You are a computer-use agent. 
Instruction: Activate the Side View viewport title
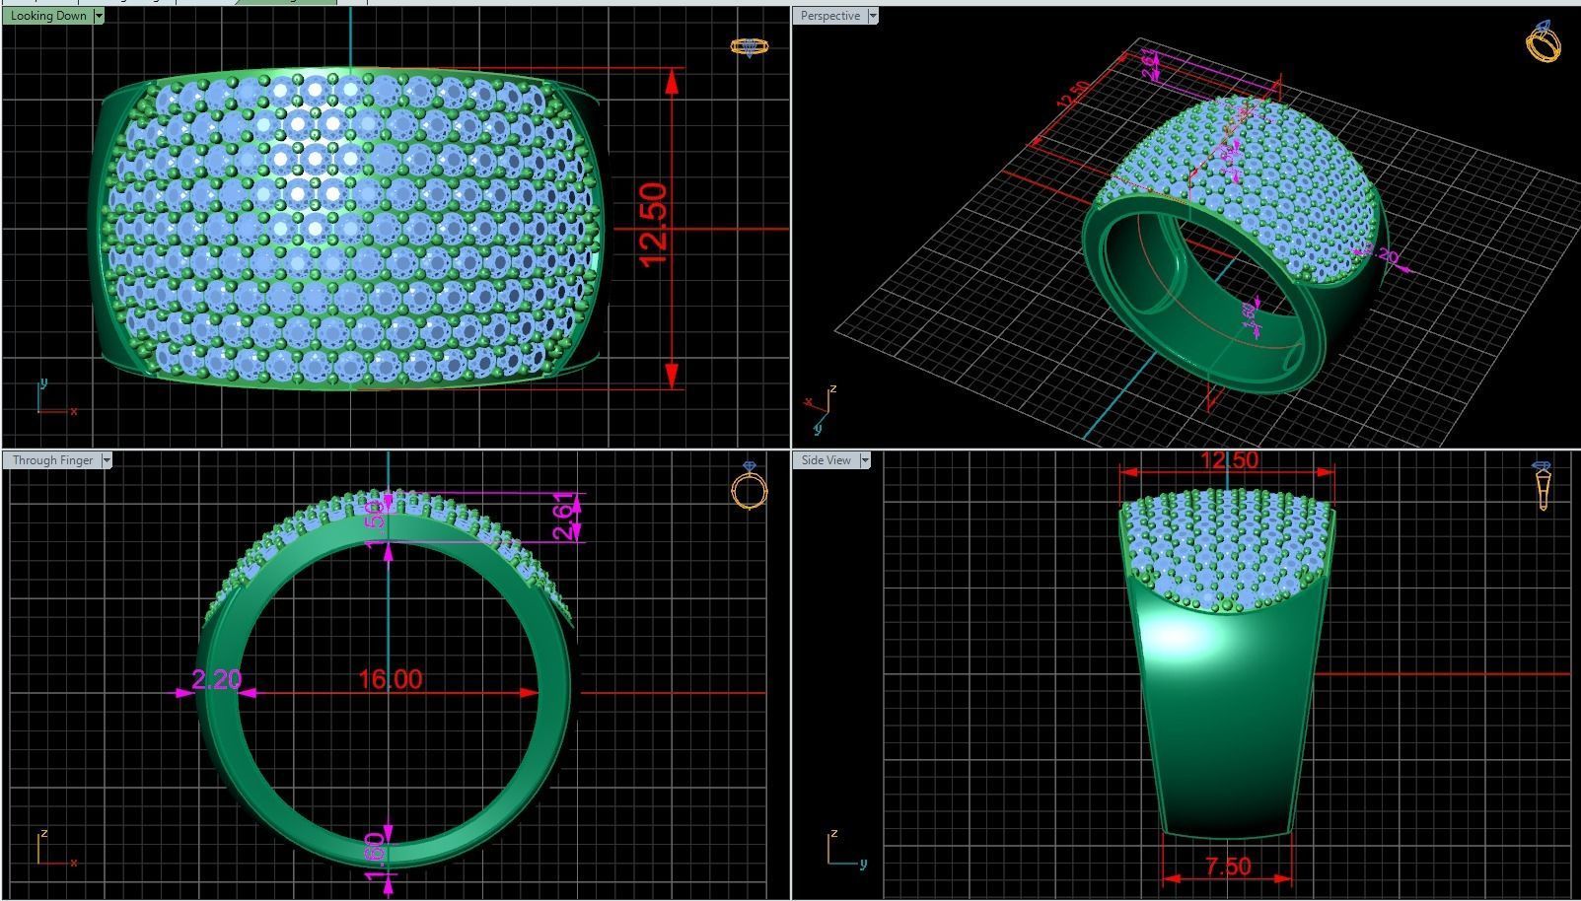[x=826, y=460]
